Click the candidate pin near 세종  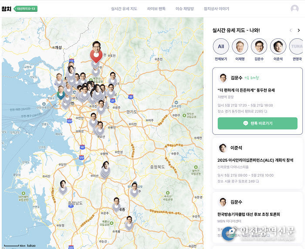click(x=116, y=205)
